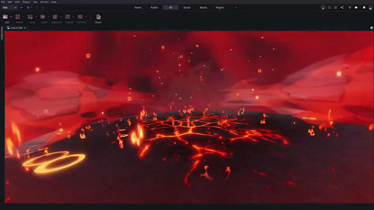This screenshot has width=374, height=210.
Task: Click the pause icon next to Play
Action: pyautogui.click(x=28, y=8)
